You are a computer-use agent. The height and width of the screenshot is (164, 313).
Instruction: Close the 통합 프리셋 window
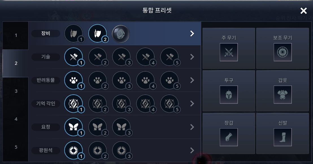[x=304, y=11]
